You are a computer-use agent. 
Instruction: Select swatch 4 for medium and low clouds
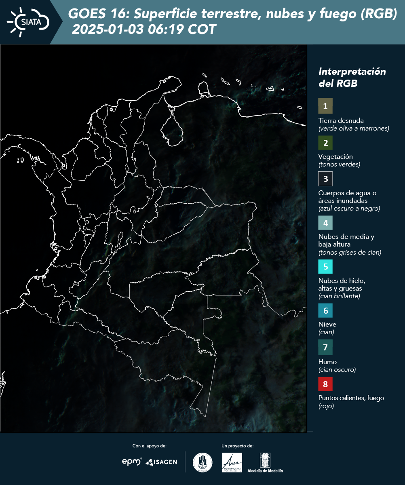click(325, 223)
